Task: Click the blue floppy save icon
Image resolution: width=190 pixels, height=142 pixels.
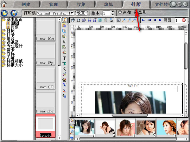Action: (90, 20)
